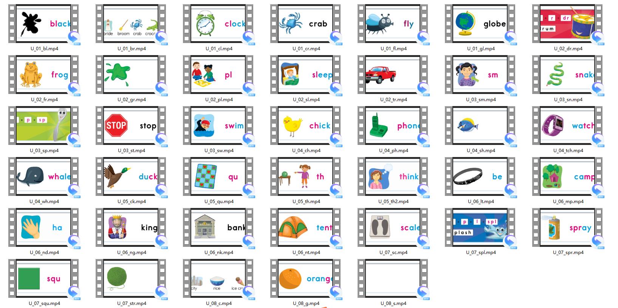Click the blank thumbnail U_08_s.mp4
618x308 pixels.
[x=393, y=278]
